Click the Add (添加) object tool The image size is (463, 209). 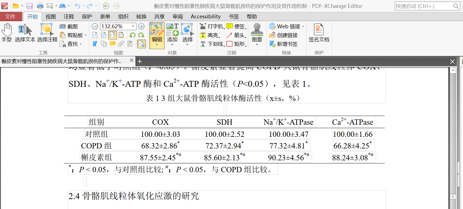[172, 33]
